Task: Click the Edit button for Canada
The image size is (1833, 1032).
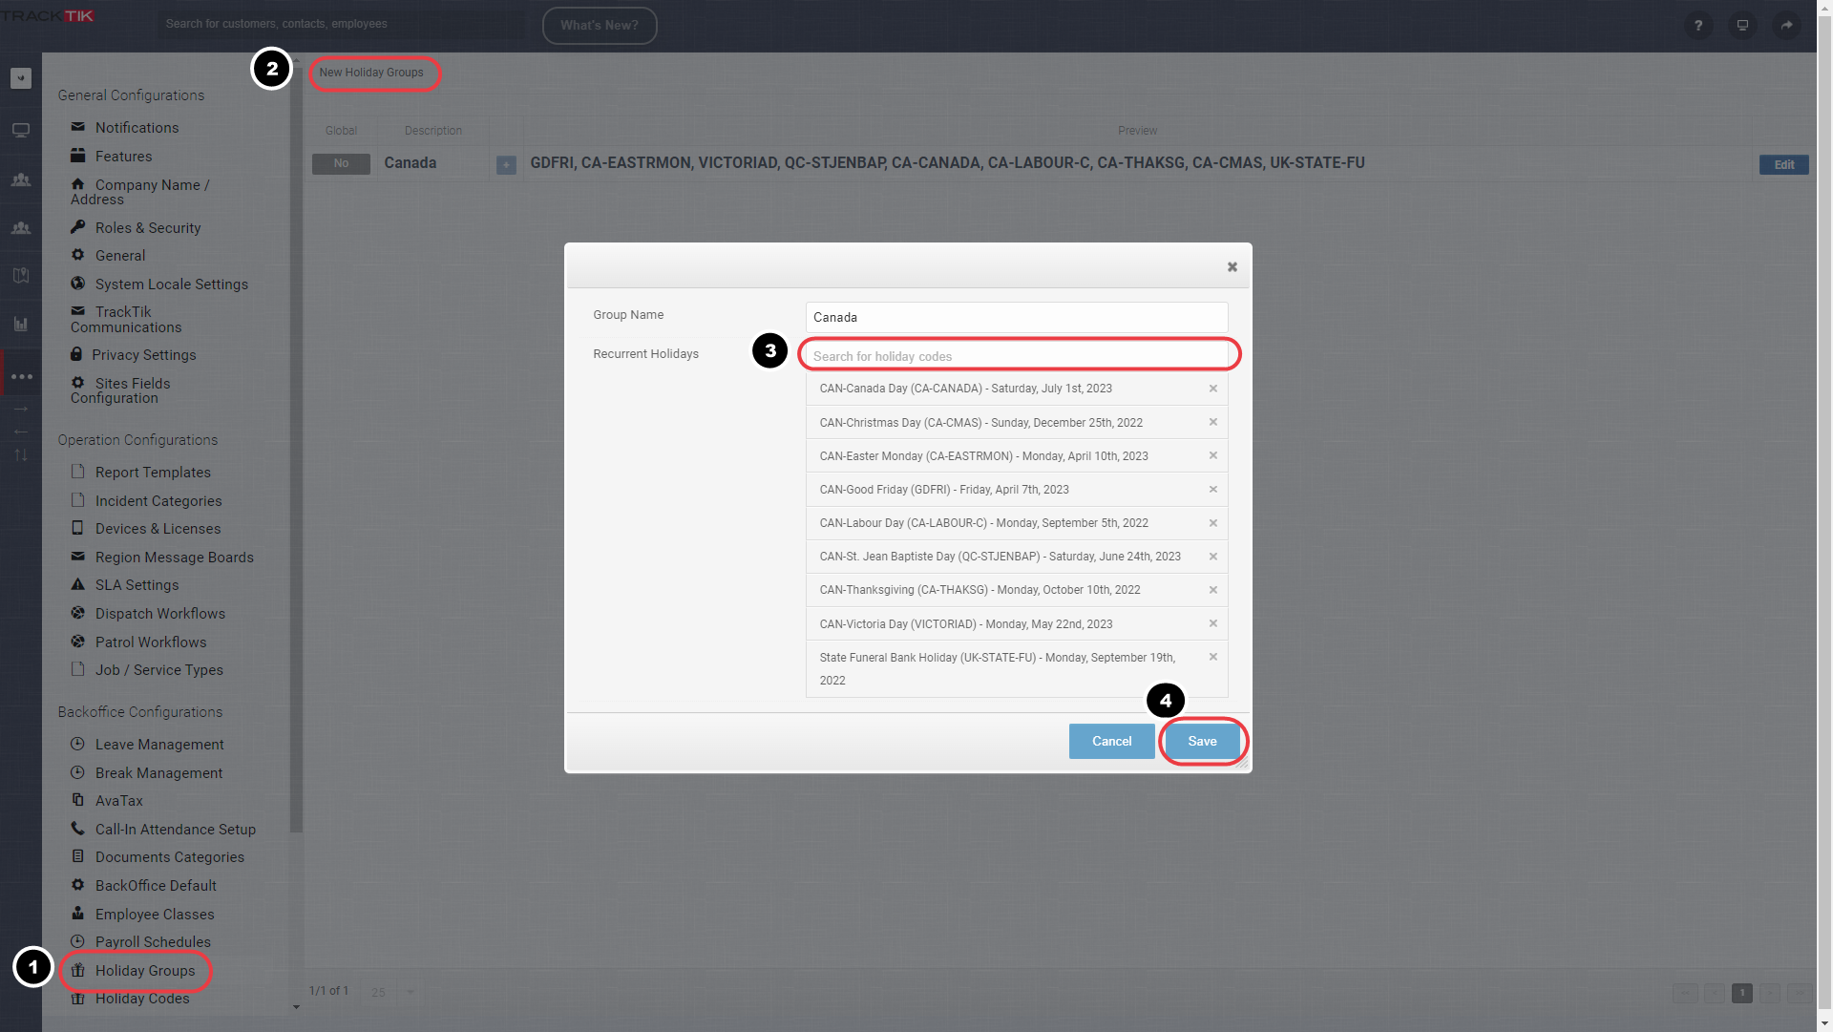Action: [x=1783, y=165]
